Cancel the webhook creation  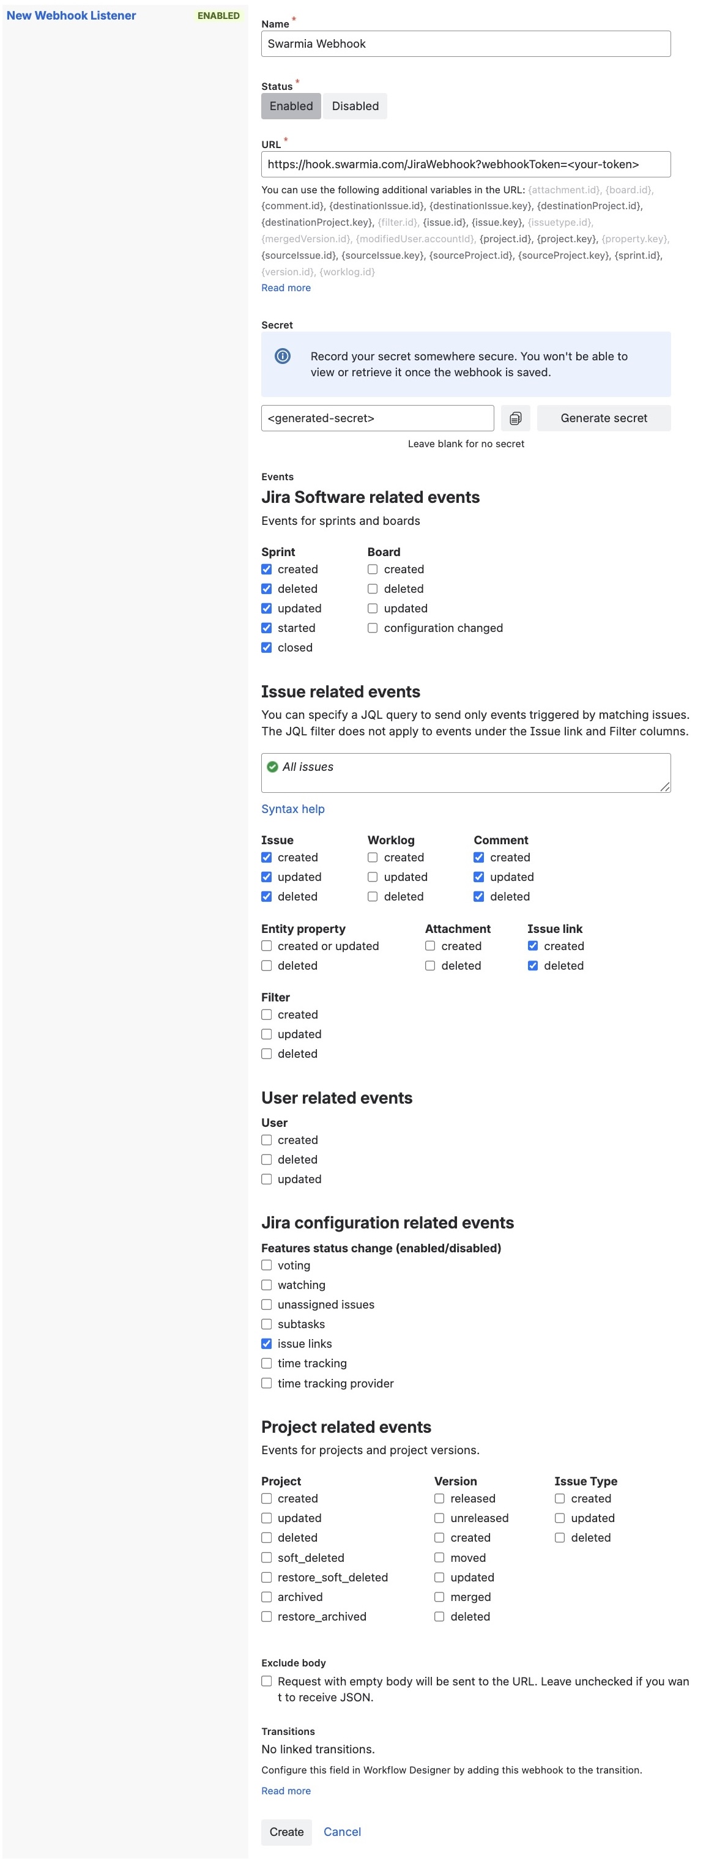click(342, 1832)
